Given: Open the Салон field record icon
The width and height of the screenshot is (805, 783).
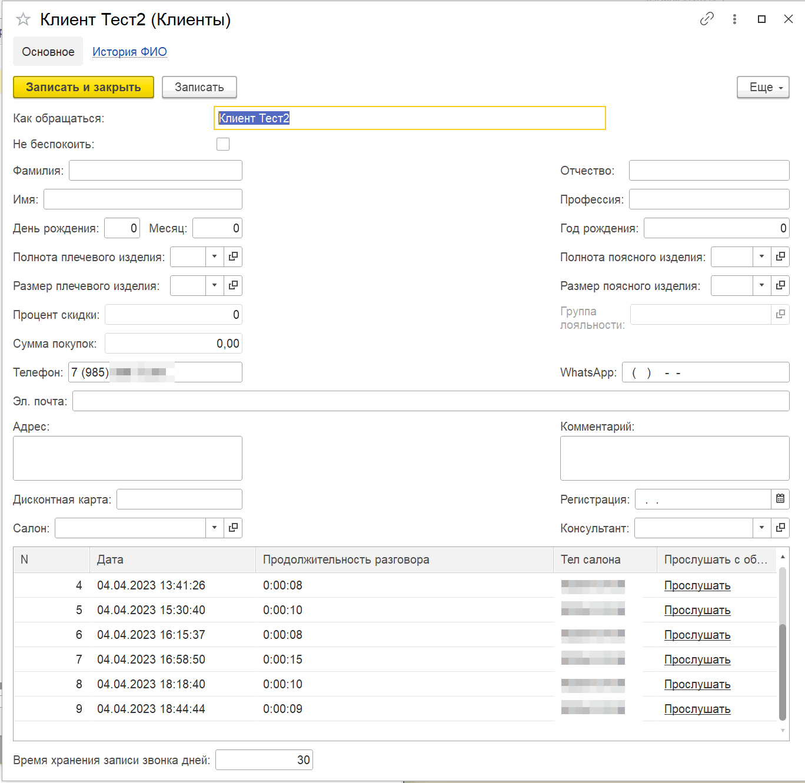Looking at the screenshot, I should (233, 528).
